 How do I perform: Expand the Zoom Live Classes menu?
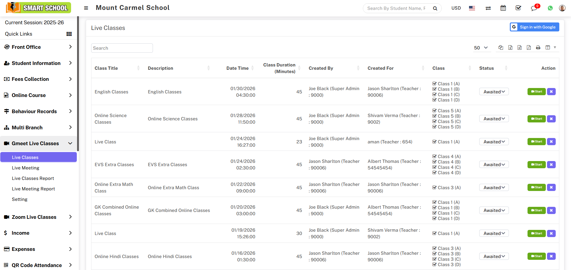38,217
